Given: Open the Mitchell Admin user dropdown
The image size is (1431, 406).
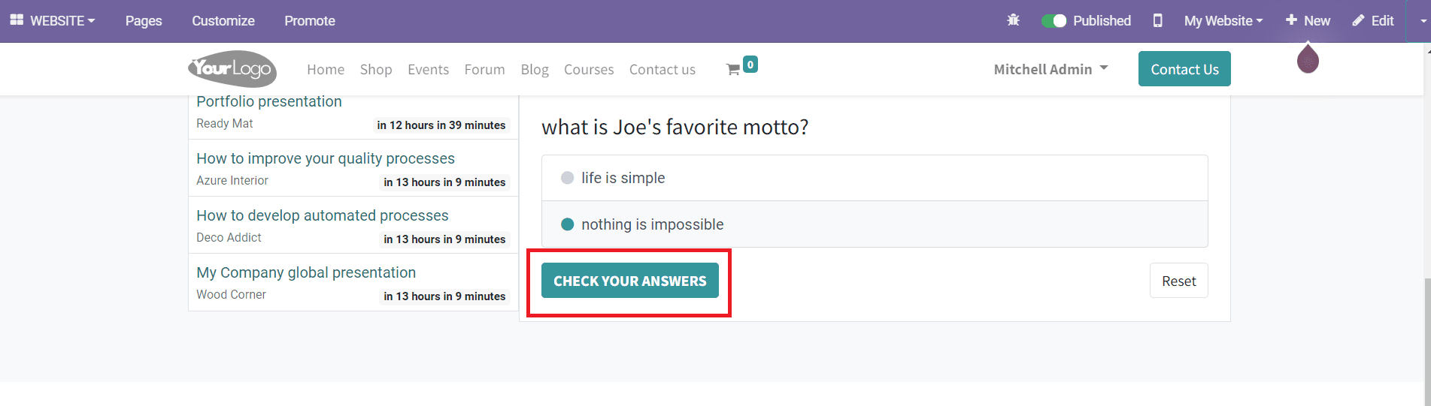Looking at the screenshot, I should pyautogui.click(x=1051, y=69).
